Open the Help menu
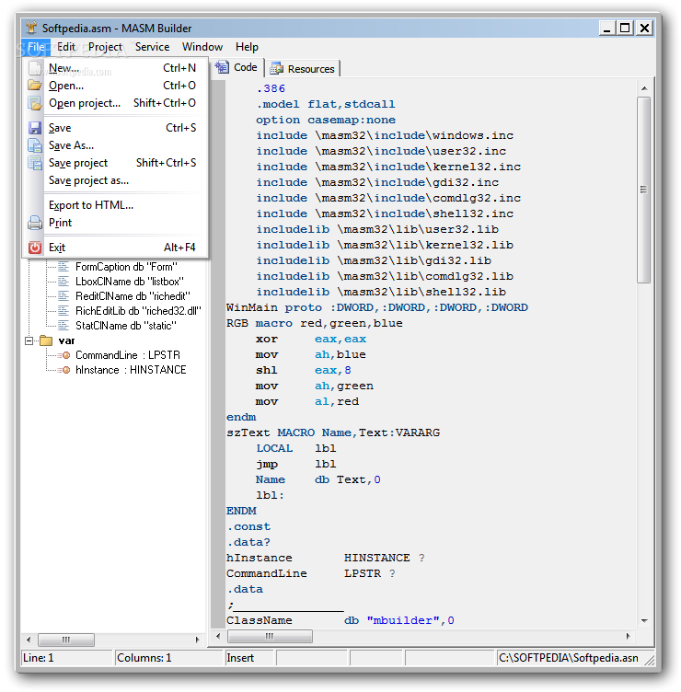The height and width of the screenshot is (692, 681). point(247,47)
